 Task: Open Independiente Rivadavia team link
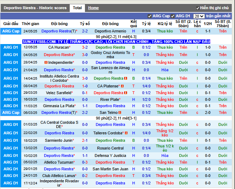coord(59,183)
